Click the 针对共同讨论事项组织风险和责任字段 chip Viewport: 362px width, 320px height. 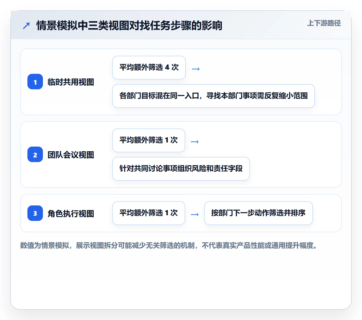[181, 169]
